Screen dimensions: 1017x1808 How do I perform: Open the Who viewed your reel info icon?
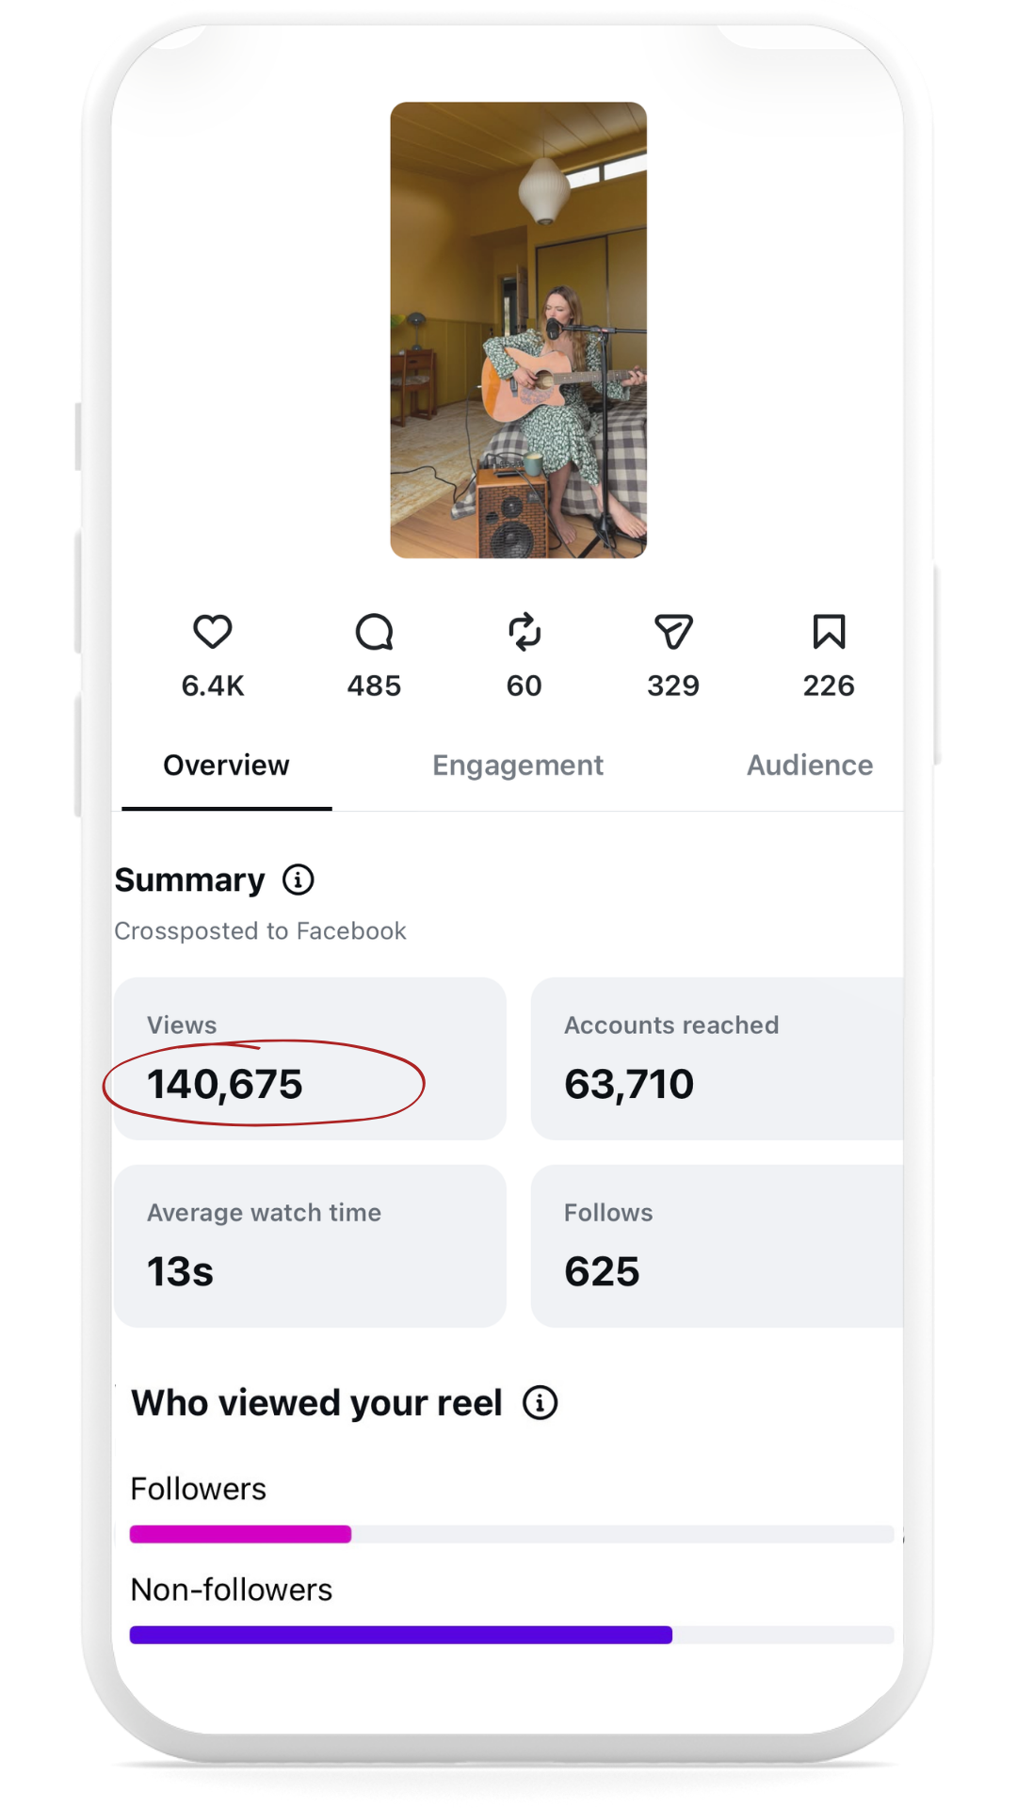point(541,1403)
